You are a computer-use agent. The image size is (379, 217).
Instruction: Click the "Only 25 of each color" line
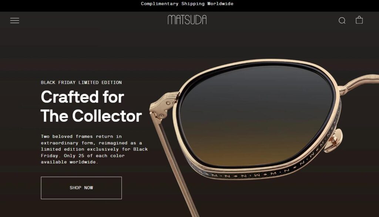tap(94, 156)
